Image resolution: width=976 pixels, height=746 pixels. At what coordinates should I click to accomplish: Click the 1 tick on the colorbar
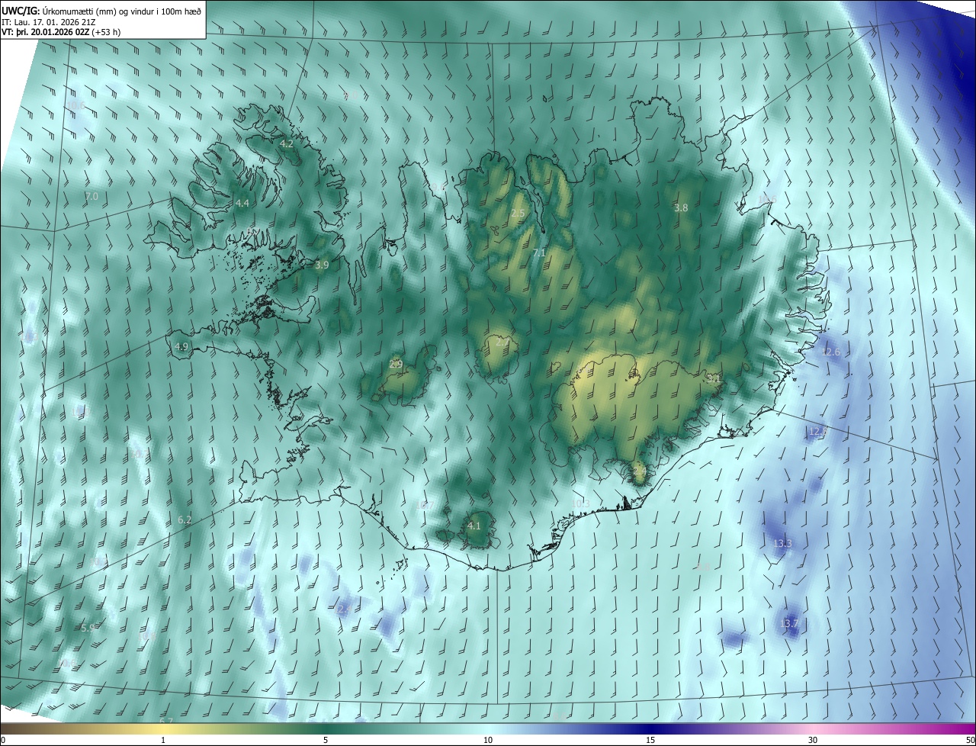pyautogui.click(x=164, y=740)
